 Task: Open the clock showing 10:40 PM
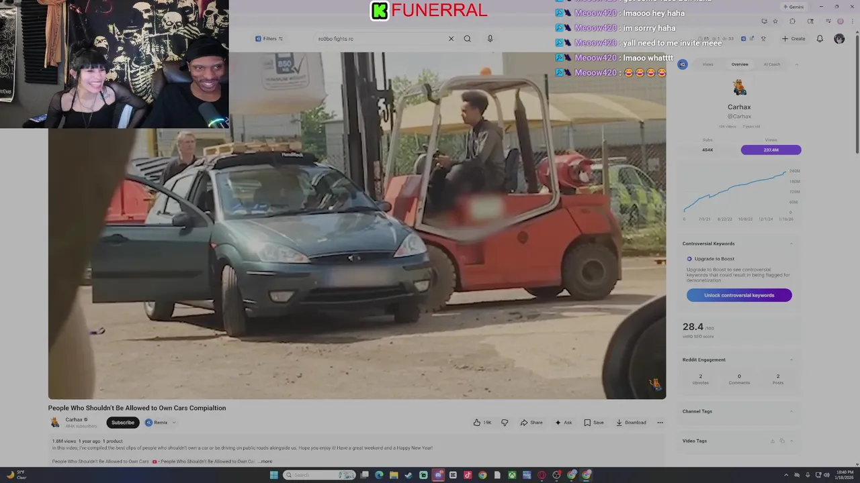click(845, 475)
